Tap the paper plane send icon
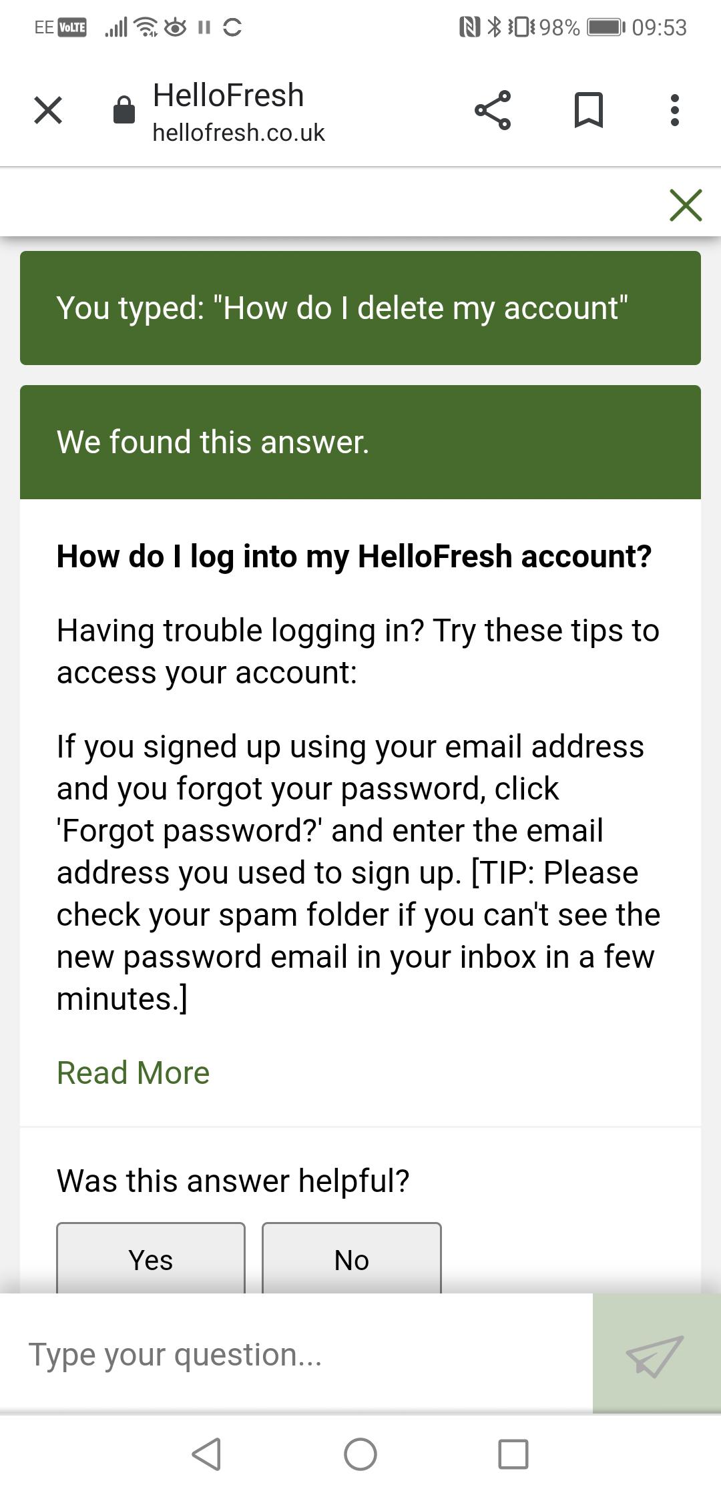Image resolution: width=721 pixels, height=1495 pixels. tap(656, 1355)
